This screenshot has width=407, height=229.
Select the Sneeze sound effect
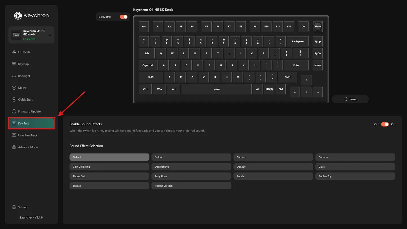click(109, 186)
